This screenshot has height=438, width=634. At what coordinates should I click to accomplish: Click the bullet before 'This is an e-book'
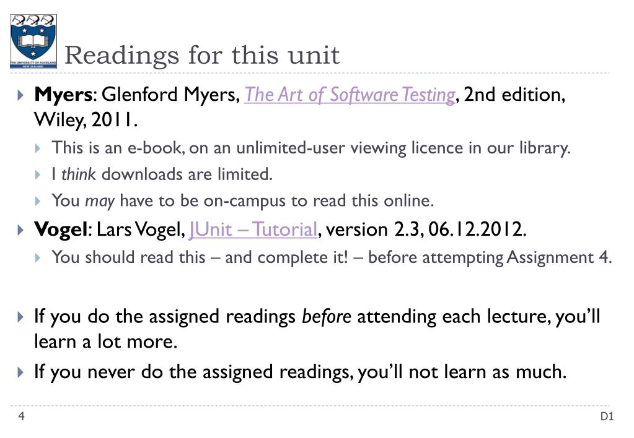coord(38,148)
